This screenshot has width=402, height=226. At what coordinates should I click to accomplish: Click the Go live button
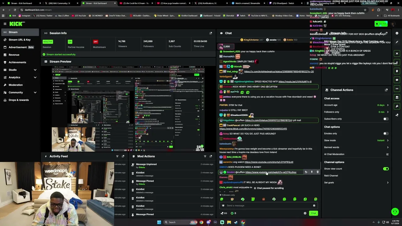381,24
